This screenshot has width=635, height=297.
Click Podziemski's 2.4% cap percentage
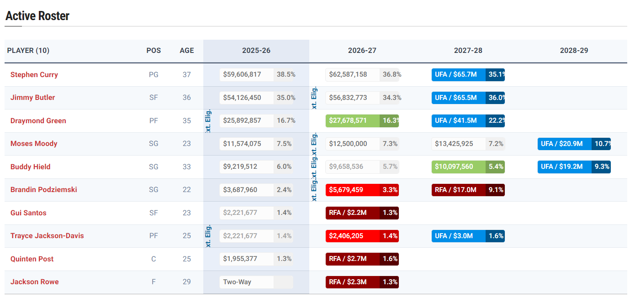click(x=284, y=190)
